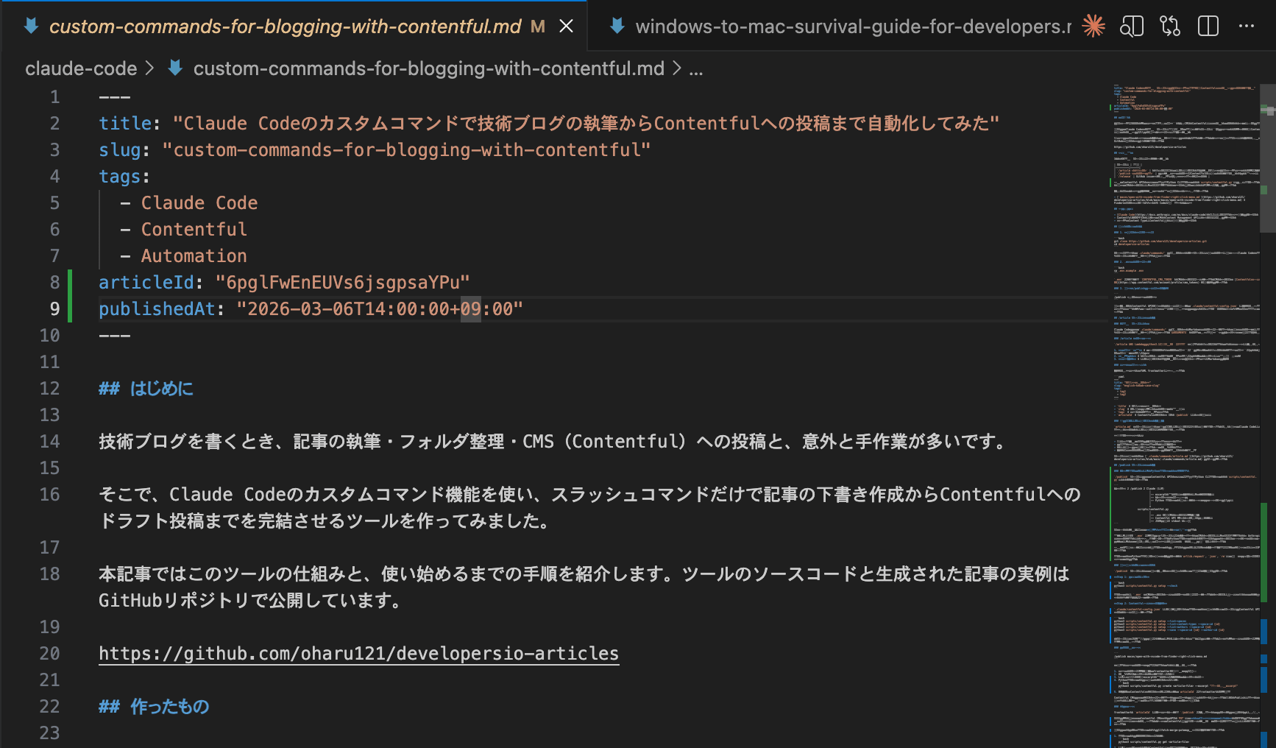The image size is (1276, 748).
Task: Open file changes compare icon
Action: tap(1170, 27)
